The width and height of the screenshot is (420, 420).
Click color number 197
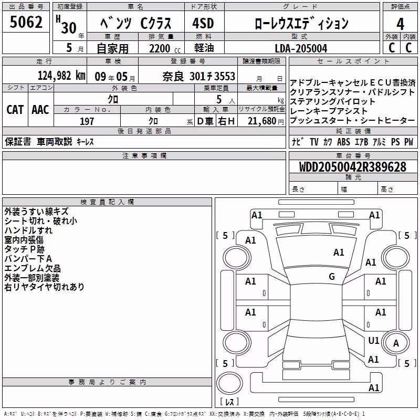tap(87, 121)
